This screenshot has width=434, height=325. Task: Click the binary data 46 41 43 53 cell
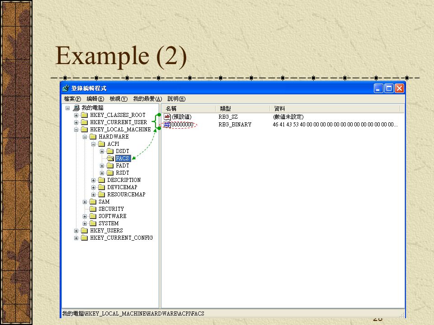tap(335, 125)
